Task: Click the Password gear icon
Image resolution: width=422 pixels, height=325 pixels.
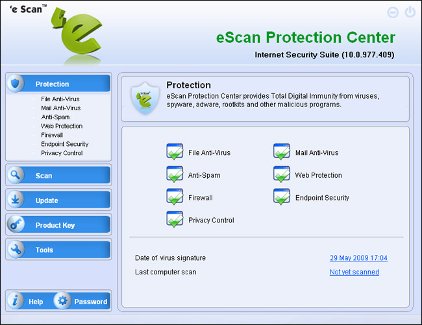Action: 62,300
